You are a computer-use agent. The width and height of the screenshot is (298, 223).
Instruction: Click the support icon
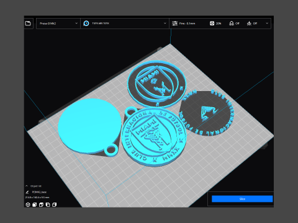pos(232,24)
